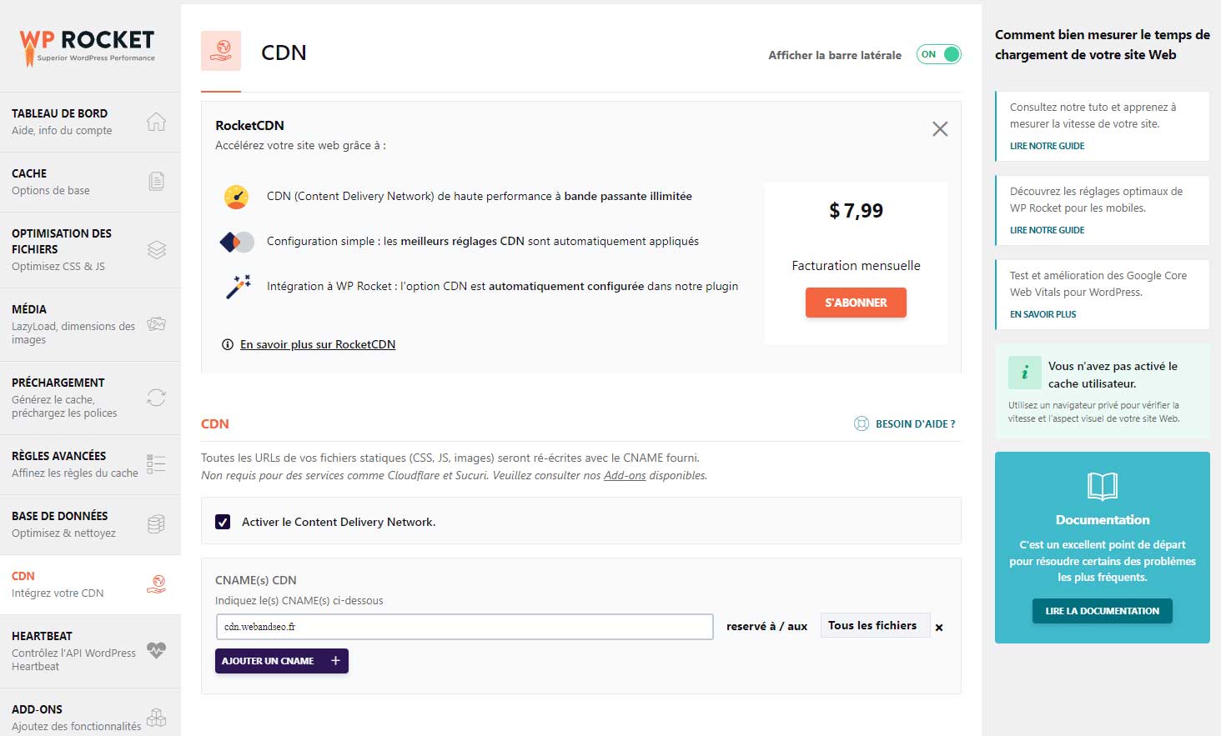The width and height of the screenshot is (1221, 736).
Task: Click the Règles avancées list icon
Action: click(156, 464)
